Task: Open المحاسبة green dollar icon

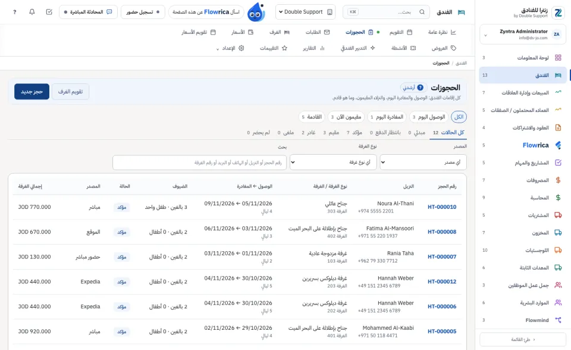Action: click(x=558, y=198)
